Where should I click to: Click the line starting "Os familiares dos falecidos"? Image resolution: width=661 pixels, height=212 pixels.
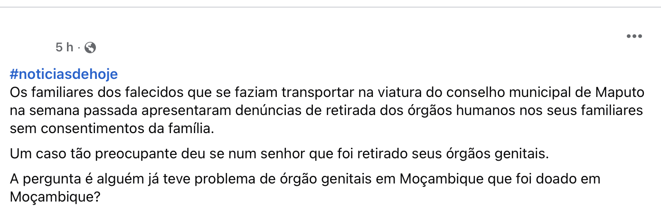[x=327, y=92]
